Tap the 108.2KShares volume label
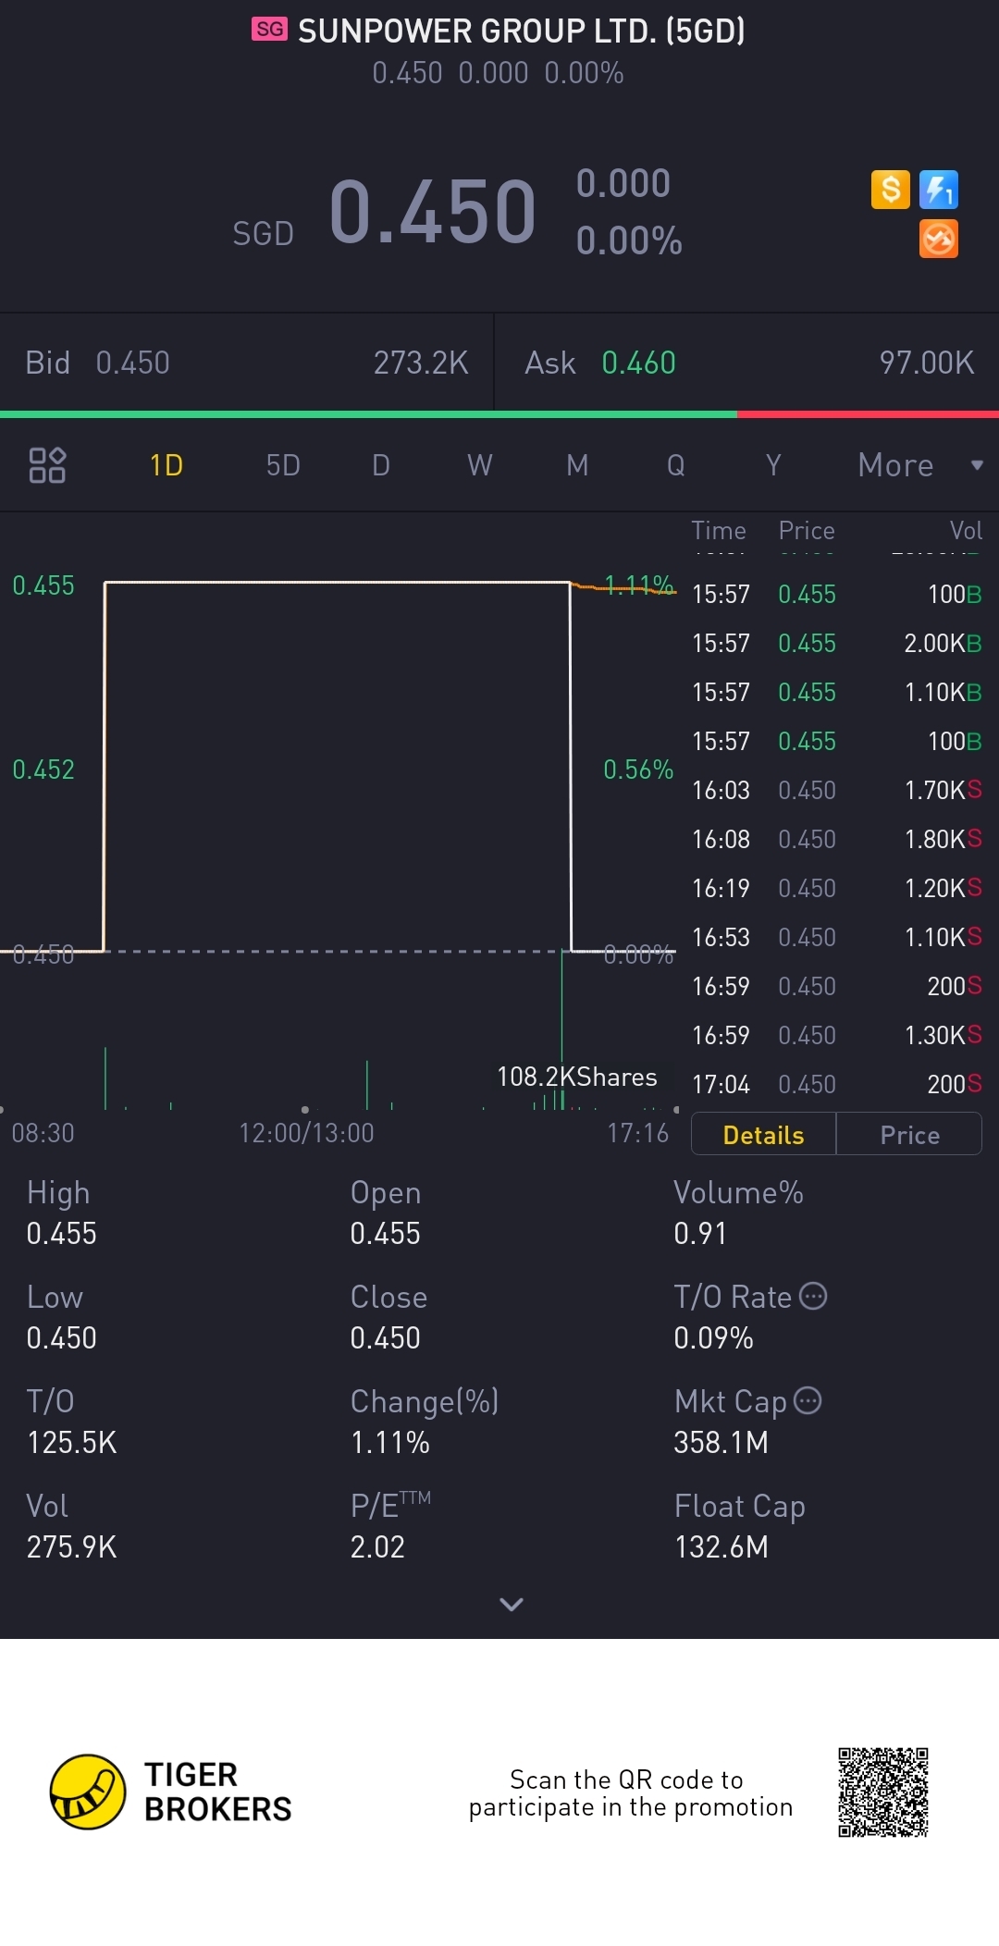 pos(577,1077)
